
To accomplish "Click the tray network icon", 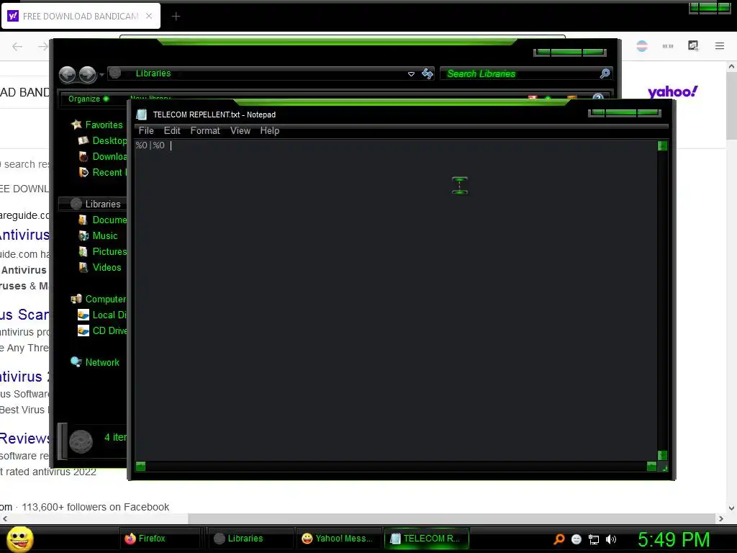I will tap(594, 539).
